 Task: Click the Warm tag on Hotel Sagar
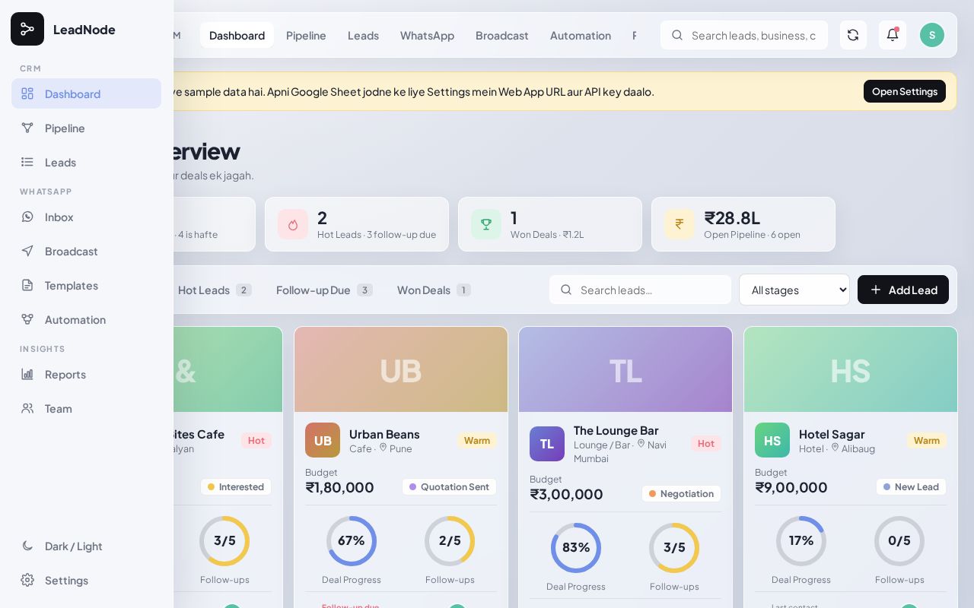click(927, 440)
